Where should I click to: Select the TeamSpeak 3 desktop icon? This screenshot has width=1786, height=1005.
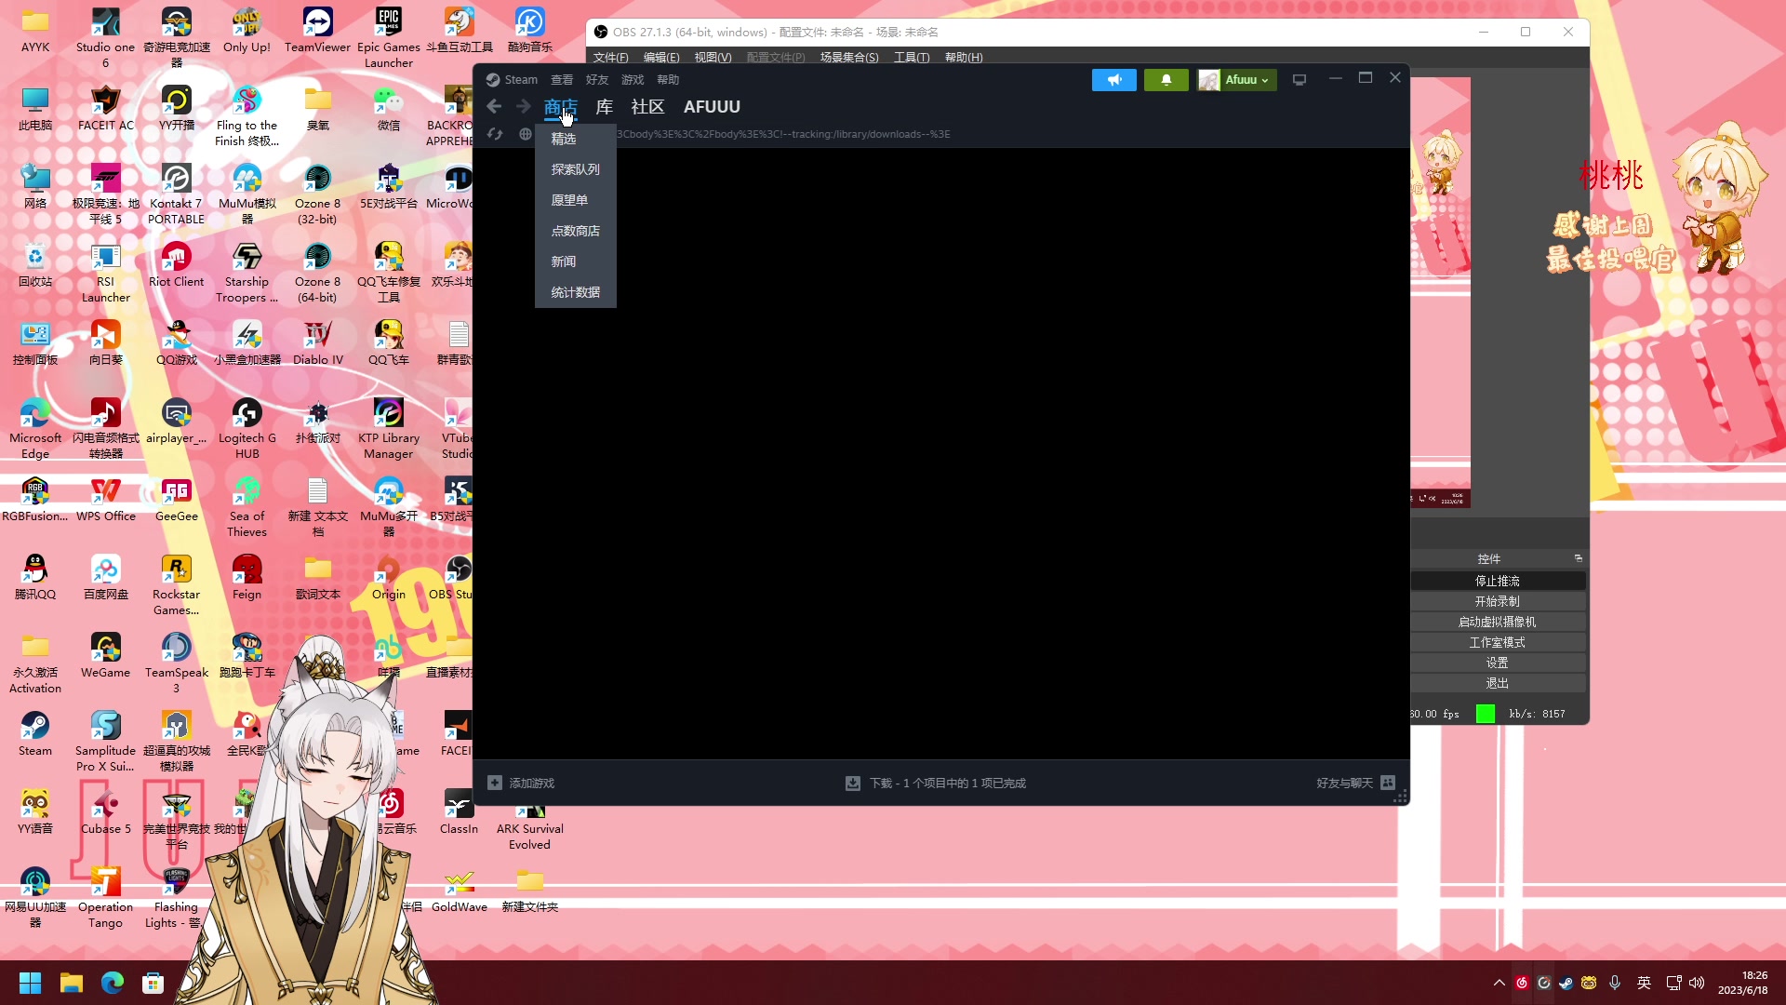pyautogui.click(x=177, y=663)
